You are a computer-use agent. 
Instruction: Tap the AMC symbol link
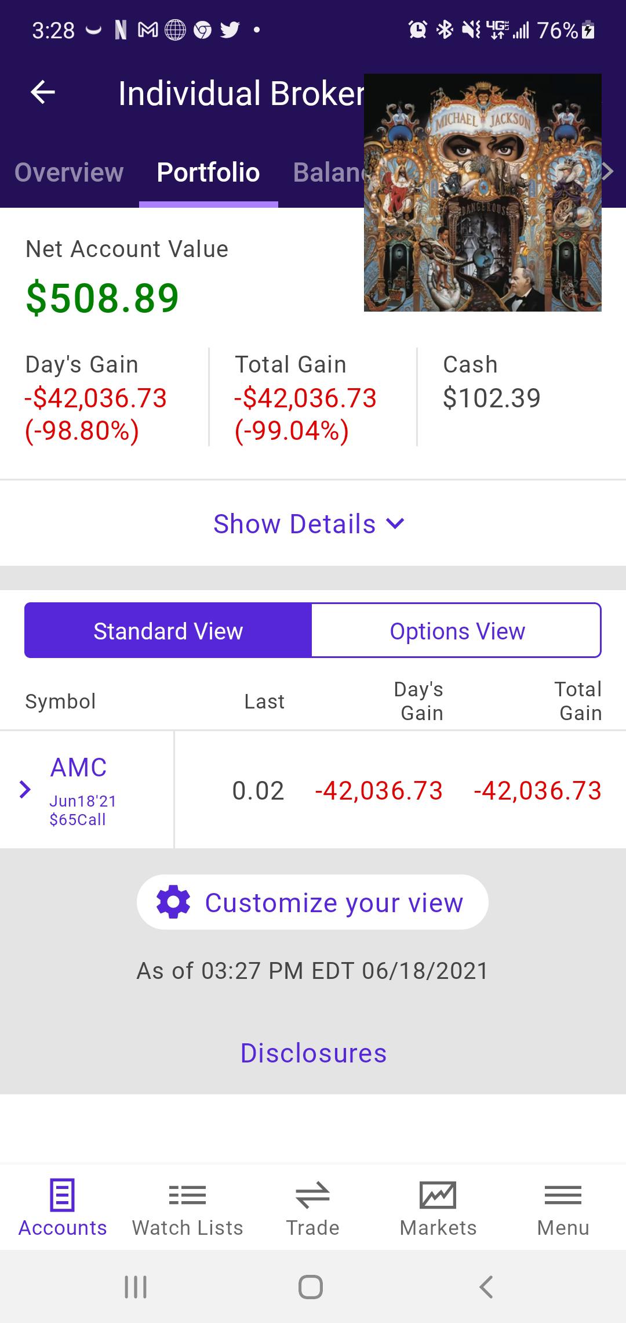tap(78, 768)
